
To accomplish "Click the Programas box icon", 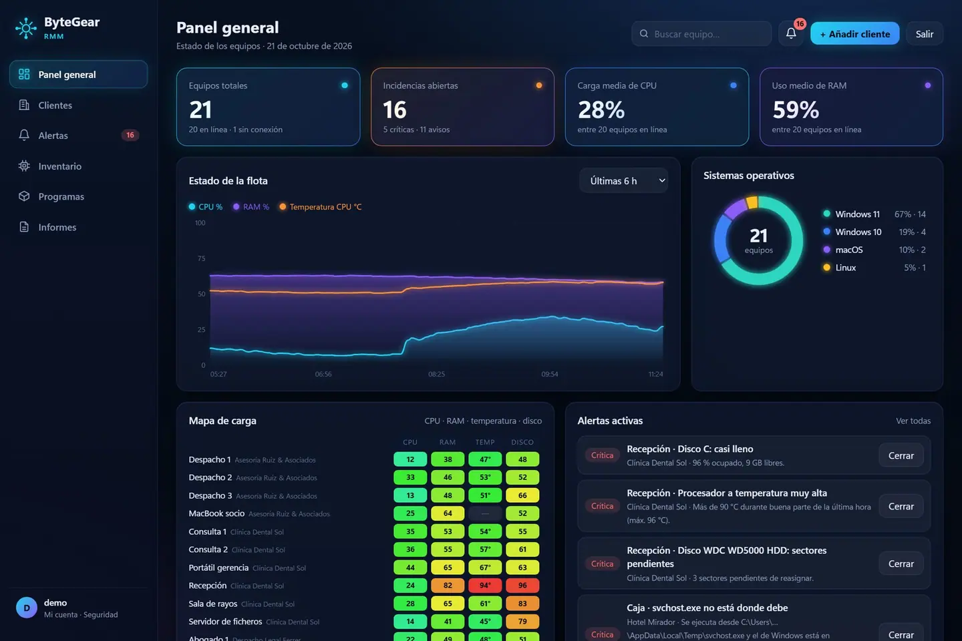I will (24, 196).
